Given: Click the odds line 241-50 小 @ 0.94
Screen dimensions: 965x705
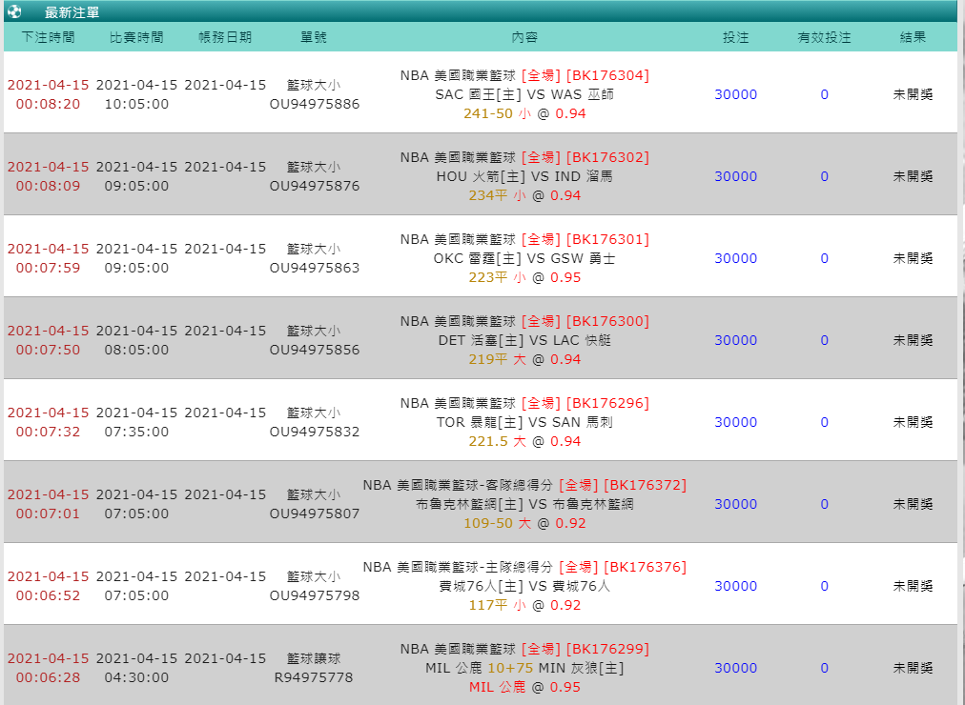Looking at the screenshot, I should (x=524, y=113).
